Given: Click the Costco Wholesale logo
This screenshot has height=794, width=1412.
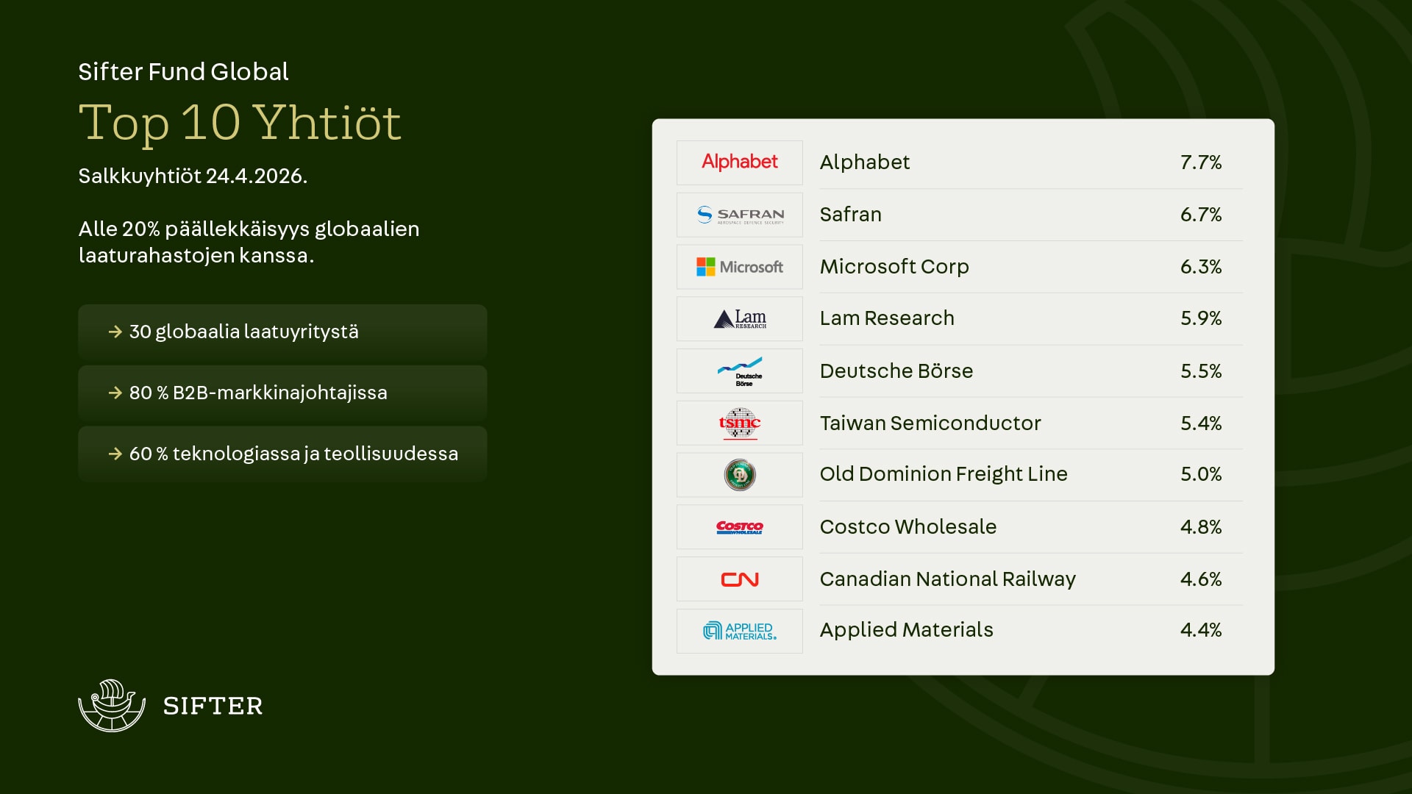Looking at the screenshot, I should click(x=739, y=527).
